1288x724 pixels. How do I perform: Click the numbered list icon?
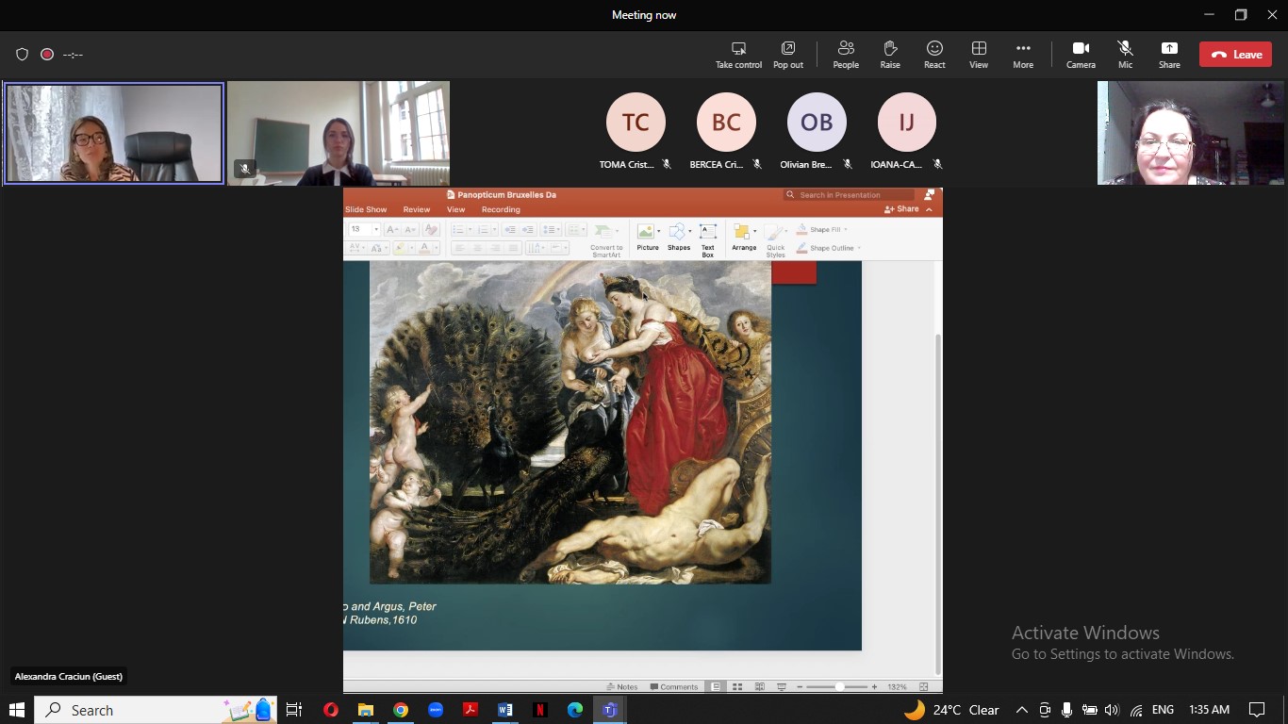484,229
